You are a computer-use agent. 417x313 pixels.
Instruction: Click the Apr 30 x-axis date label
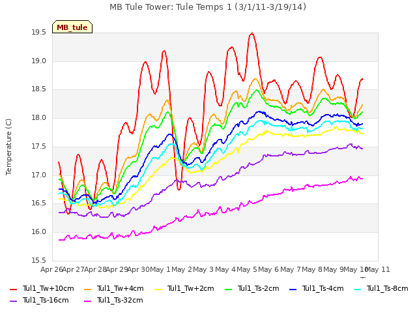138,269
